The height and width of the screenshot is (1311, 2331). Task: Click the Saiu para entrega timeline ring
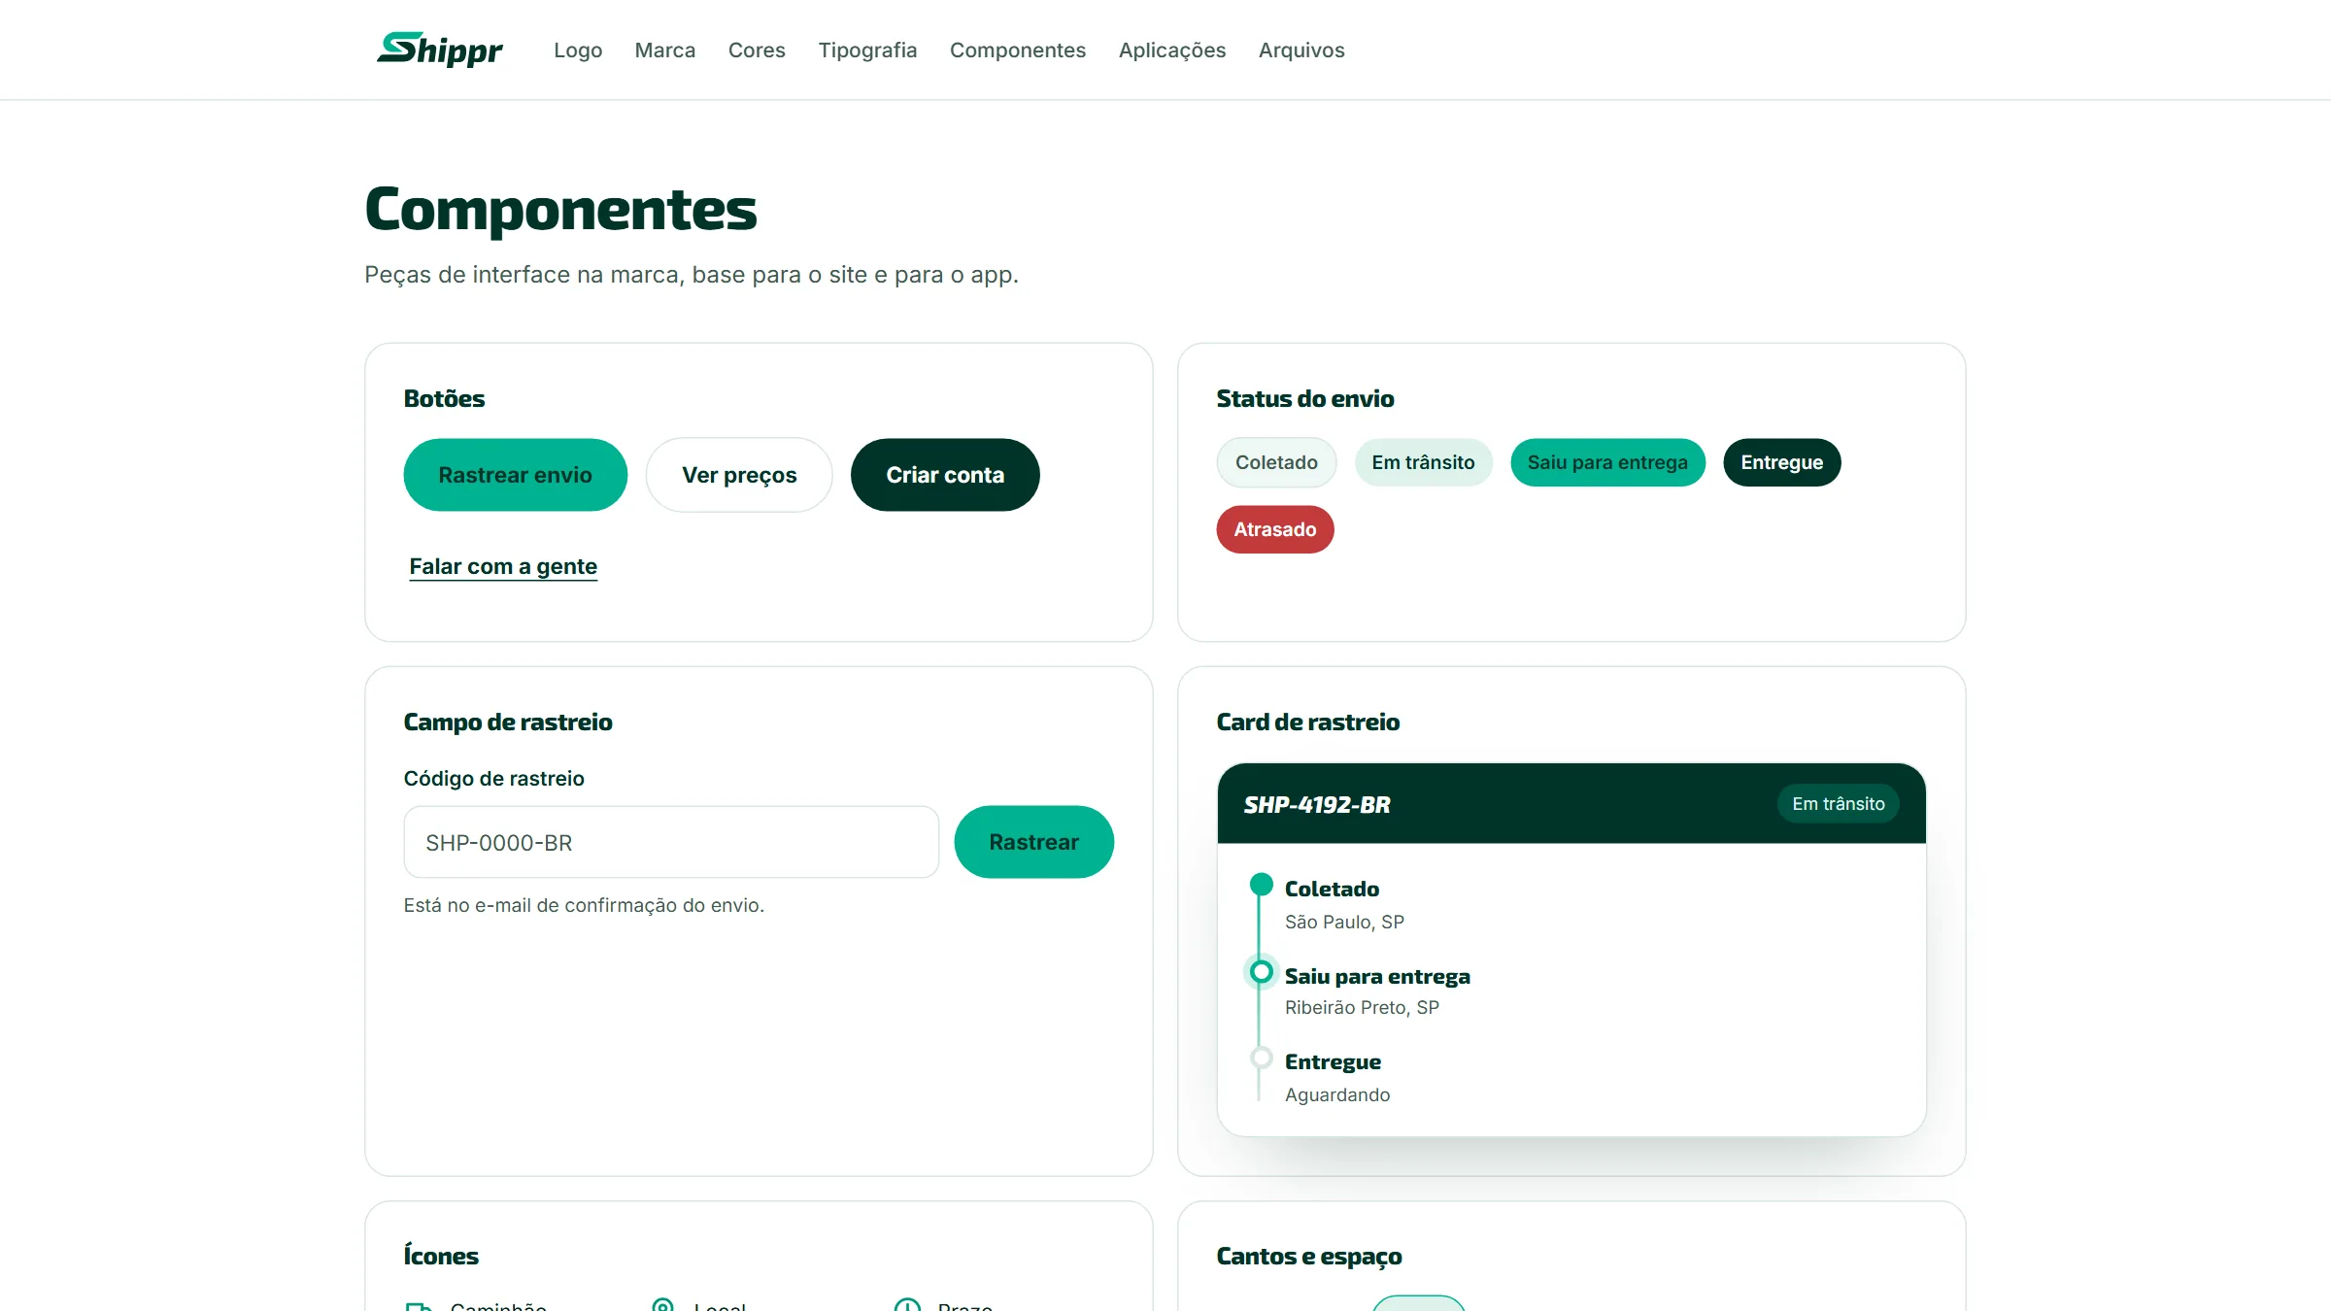[x=1261, y=971]
